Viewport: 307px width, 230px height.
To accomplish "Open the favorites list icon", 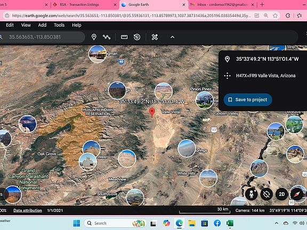I will 300,15.
